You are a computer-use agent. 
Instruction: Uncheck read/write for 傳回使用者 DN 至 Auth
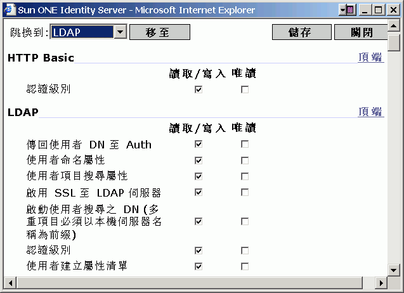(199, 144)
